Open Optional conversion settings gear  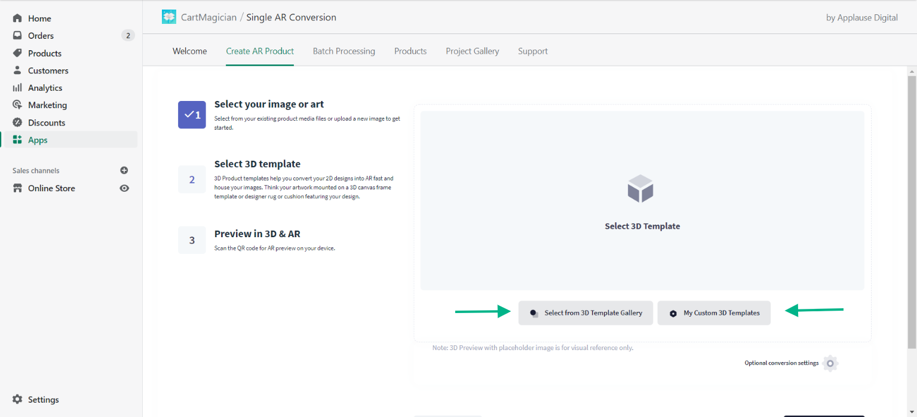point(830,363)
